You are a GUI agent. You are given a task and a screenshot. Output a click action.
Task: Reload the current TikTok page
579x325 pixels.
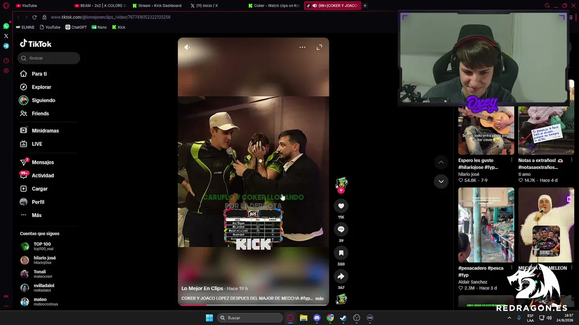tap(34, 17)
